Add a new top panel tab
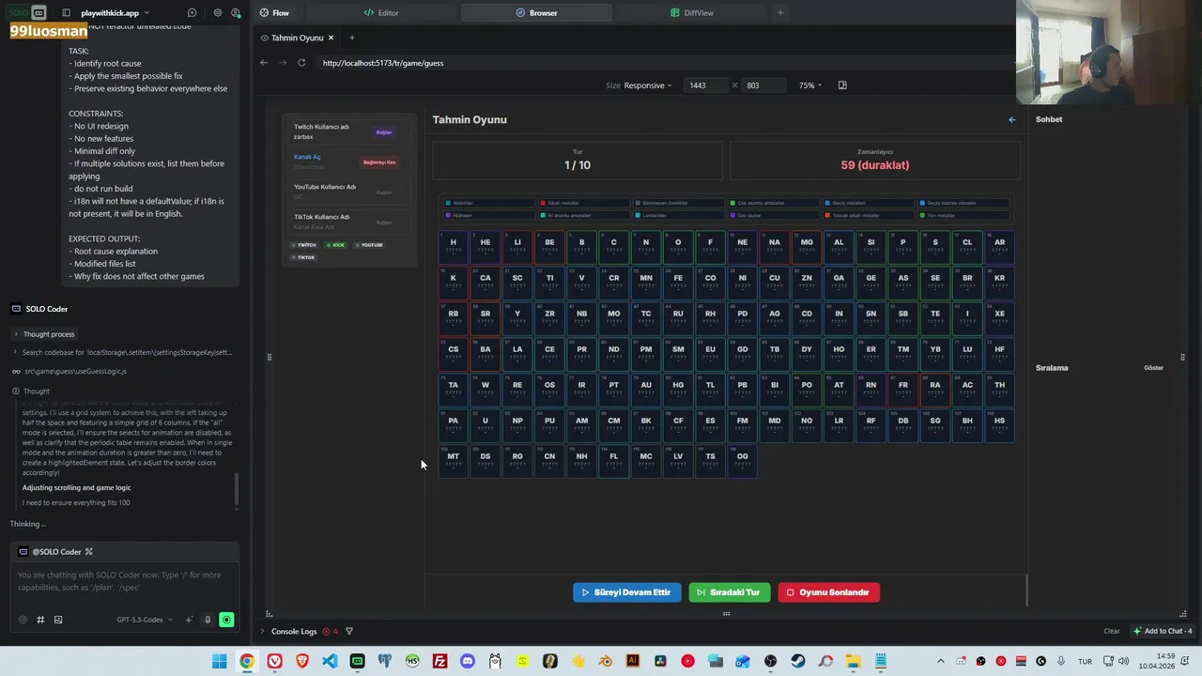1202x676 pixels. point(780,13)
